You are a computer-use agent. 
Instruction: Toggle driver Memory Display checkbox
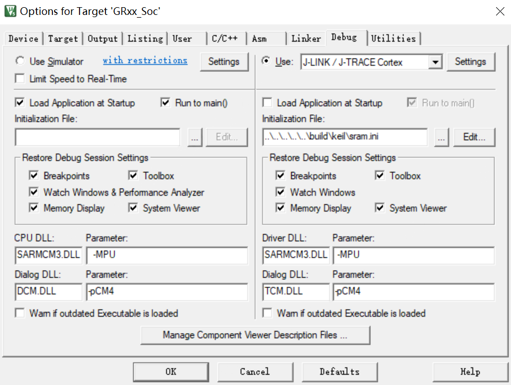280,208
